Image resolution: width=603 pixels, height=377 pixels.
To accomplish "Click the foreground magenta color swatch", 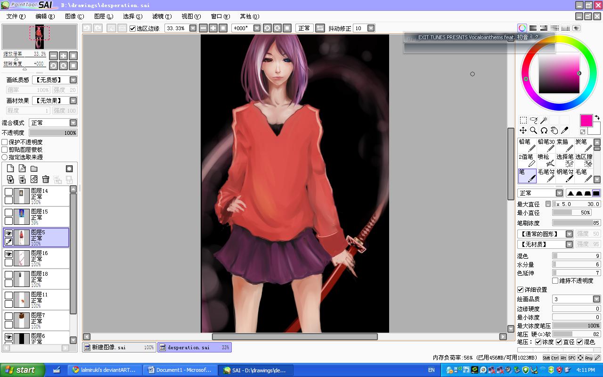I will (x=586, y=120).
